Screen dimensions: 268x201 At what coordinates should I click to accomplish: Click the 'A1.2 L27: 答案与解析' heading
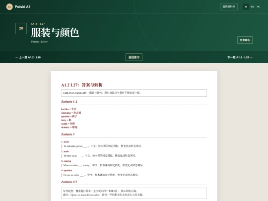tap(82, 85)
